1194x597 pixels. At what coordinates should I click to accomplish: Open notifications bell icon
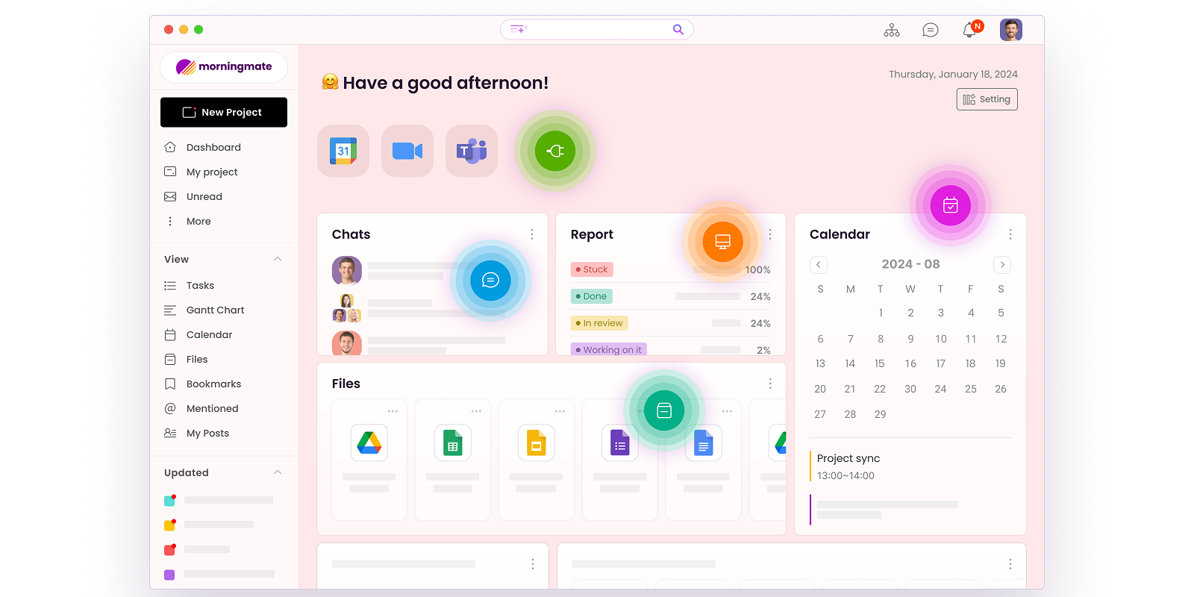click(969, 30)
